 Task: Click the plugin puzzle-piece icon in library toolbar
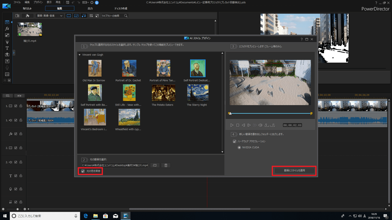(x=28, y=16)
